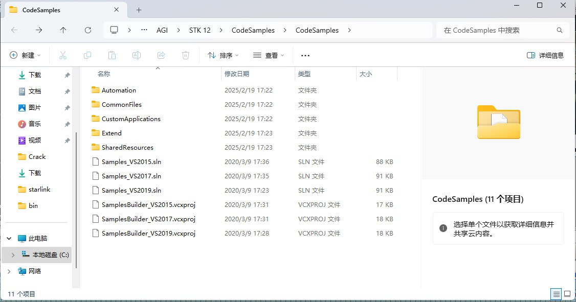This screenshot has width=576, height=302.
Task: Click the Share icon in toolbar
Action: point(161,55)
